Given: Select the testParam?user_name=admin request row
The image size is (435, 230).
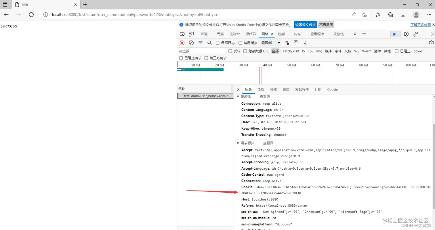Looking at the screenshot, I should [205, 96].
